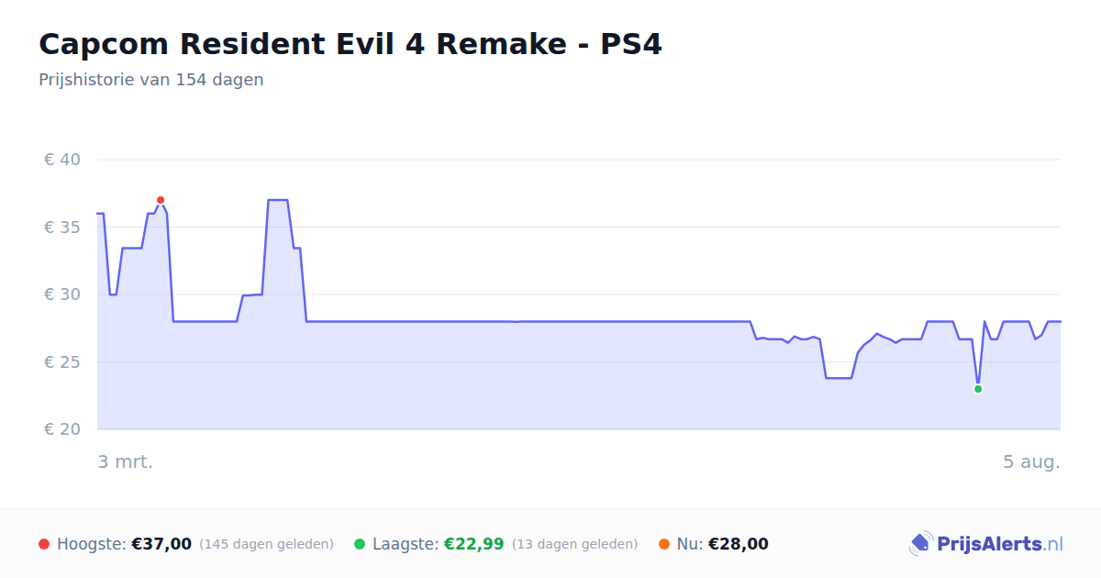Click the € 40 axis label
This screenshot has height=578, width=1101.
[x=62, y=160]
